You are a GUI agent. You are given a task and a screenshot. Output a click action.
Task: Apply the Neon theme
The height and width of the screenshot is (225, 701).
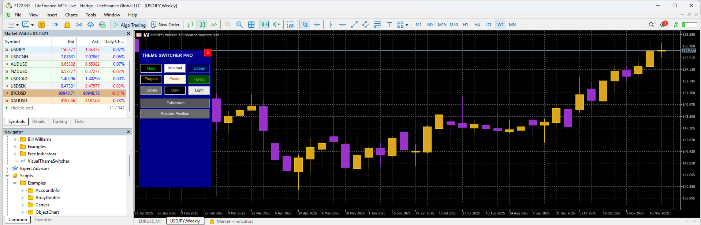point(152,68)
